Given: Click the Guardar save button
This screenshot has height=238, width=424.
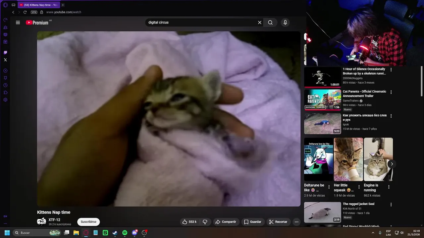Looking at the screenshot, I should (253, 222).
